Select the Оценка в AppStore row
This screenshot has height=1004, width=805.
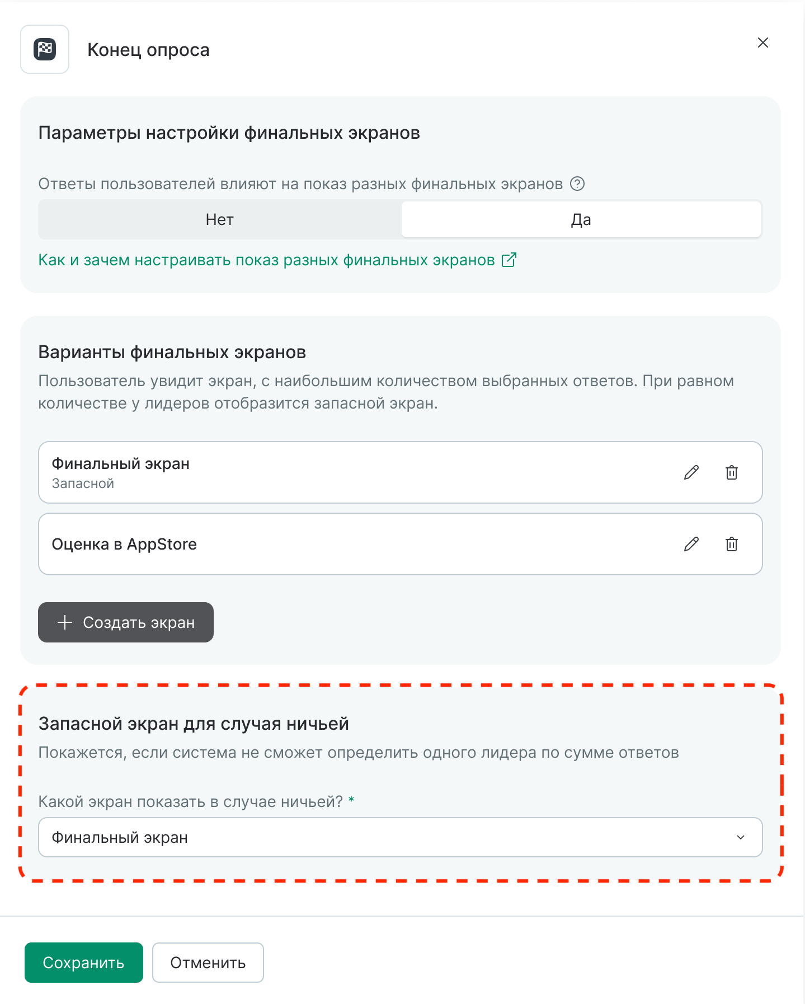pyautogui.click(x=336, y=544)
